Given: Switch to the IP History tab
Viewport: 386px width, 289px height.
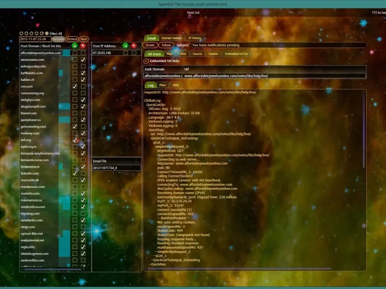Looking at the screenshot, I should [x=195, y=38].
